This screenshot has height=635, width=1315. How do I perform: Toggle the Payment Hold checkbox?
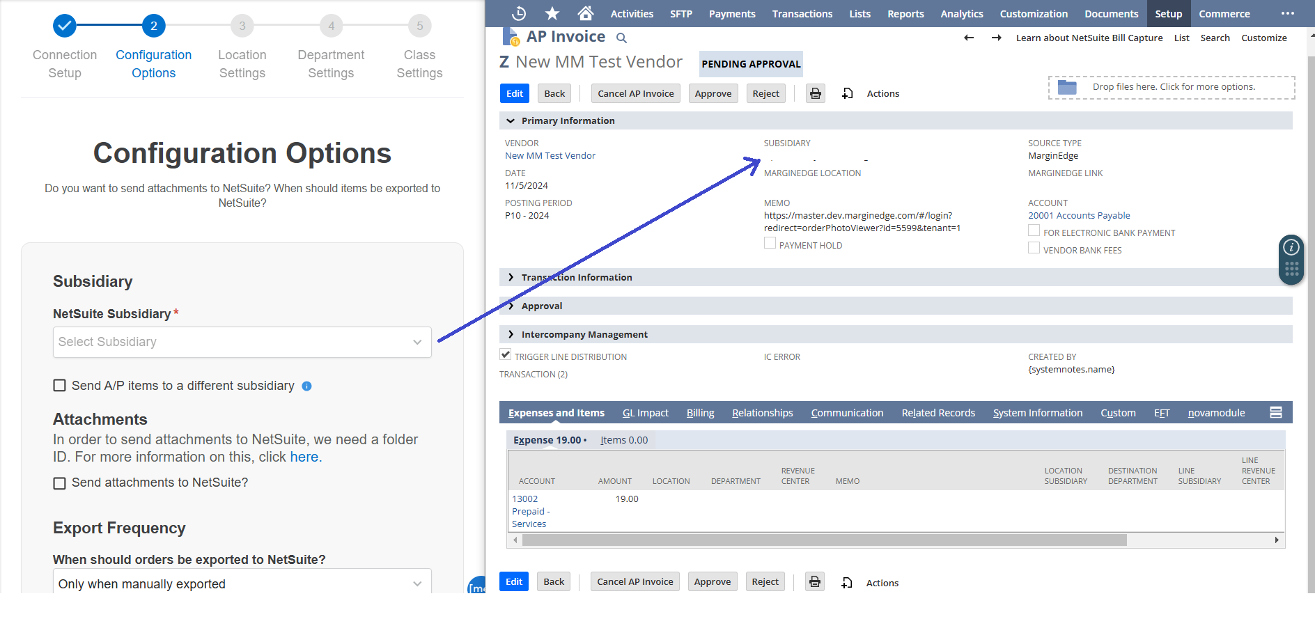[770, 243]
